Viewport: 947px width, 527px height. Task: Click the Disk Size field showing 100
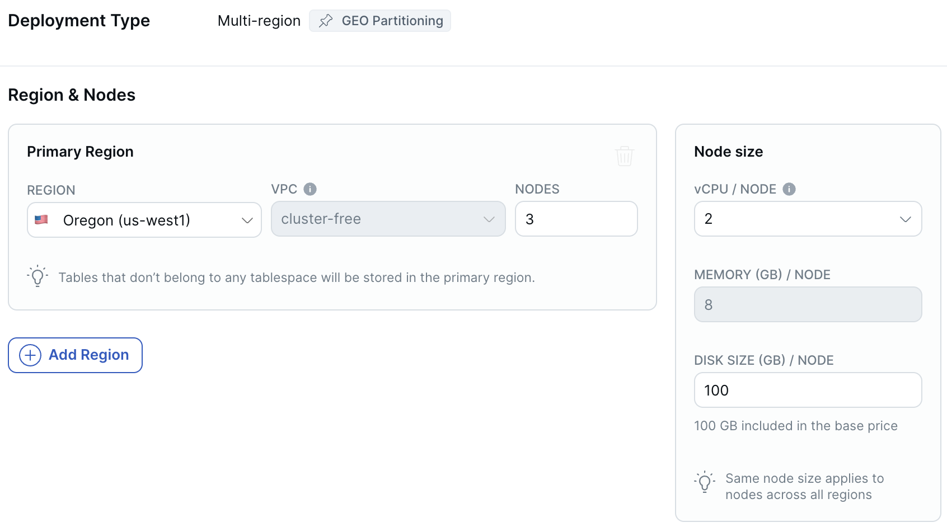pyautogui.click(x=807, y=390)
